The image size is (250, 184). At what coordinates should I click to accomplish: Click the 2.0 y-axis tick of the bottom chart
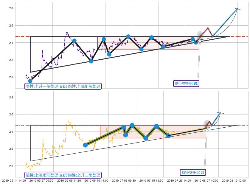coord(11,166)
